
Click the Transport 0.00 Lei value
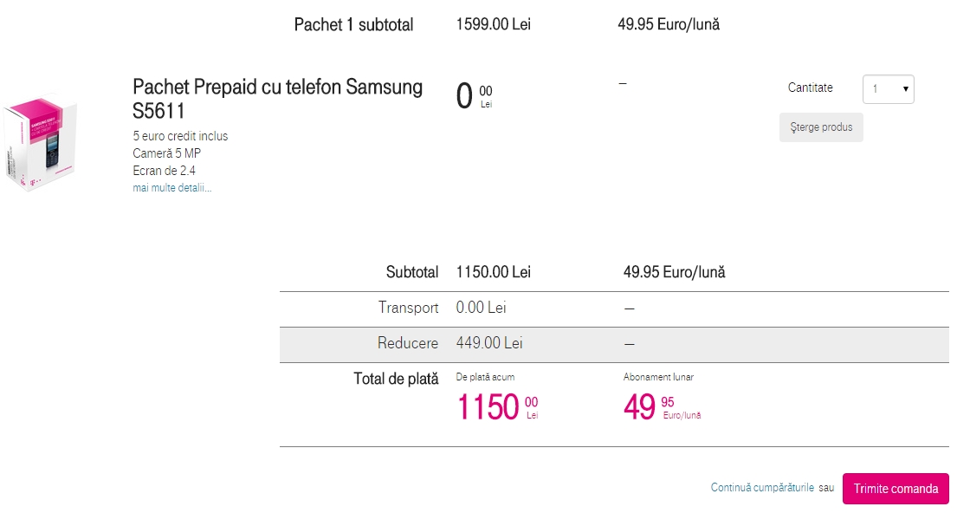(x=481, y=308)
